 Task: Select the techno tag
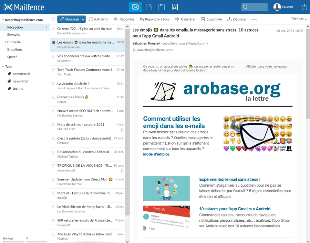(x=18, y=89)
